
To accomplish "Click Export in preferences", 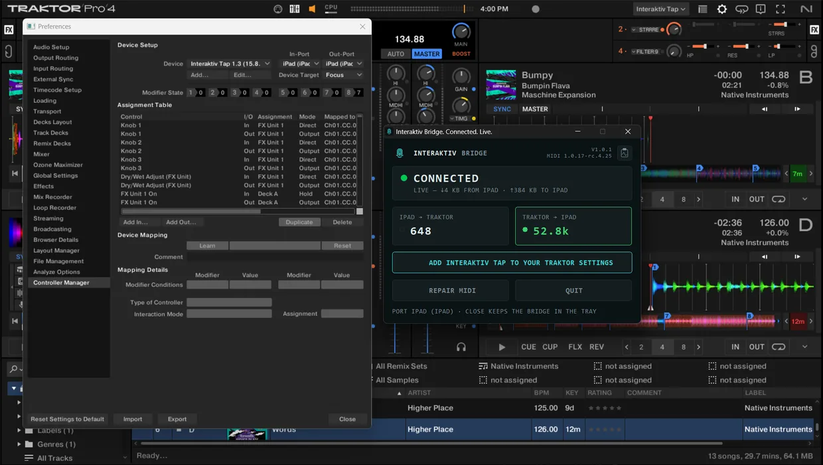I will (177, 419).
